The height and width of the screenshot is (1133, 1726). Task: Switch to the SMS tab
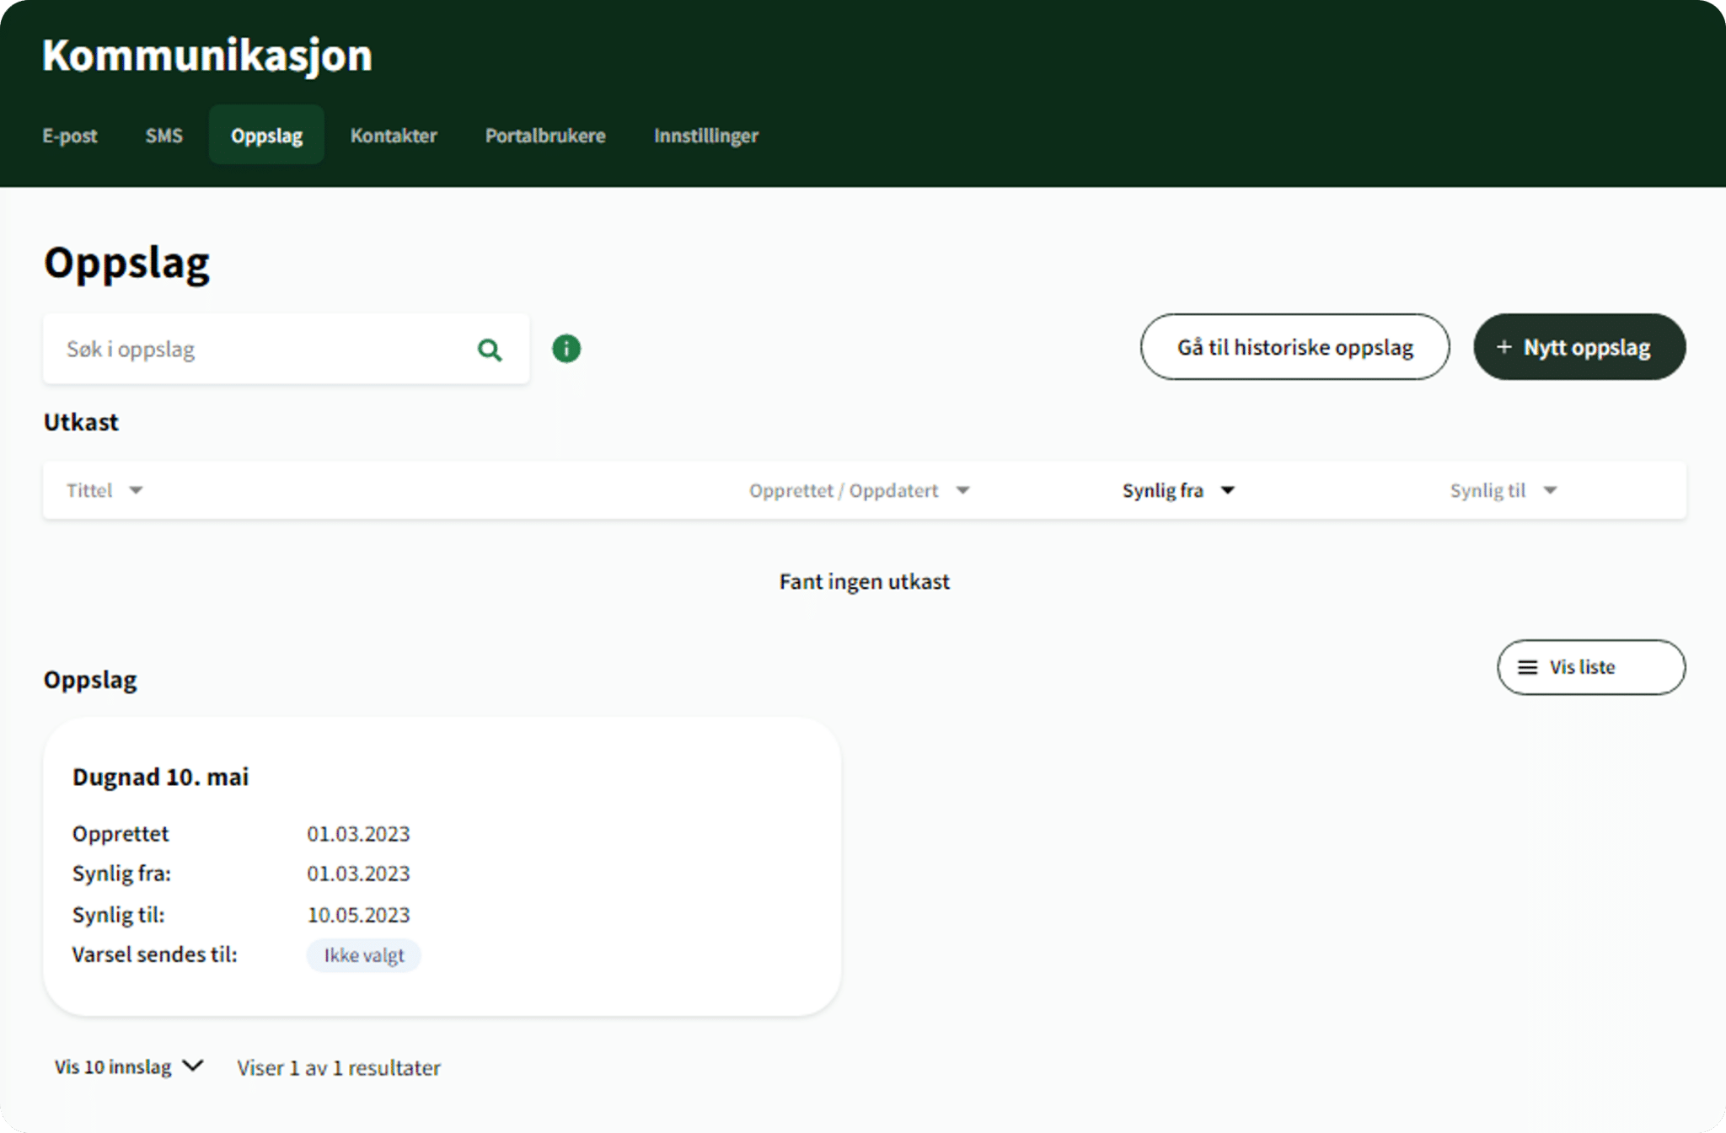163,136
